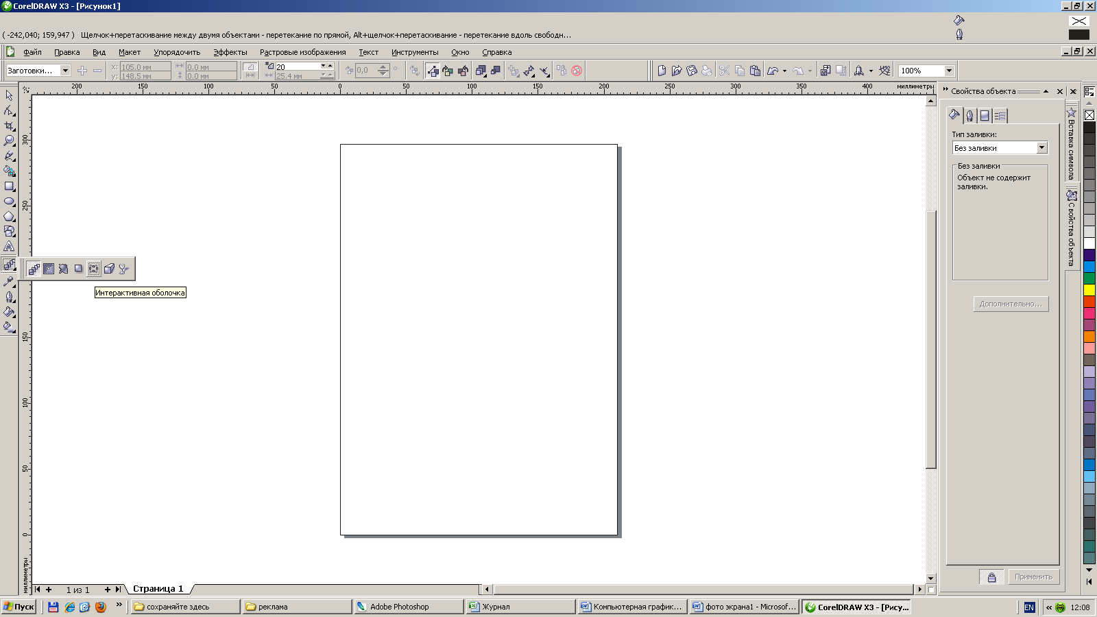
Task: Click the Paste clipboard icon
Action: coord(755,71)
